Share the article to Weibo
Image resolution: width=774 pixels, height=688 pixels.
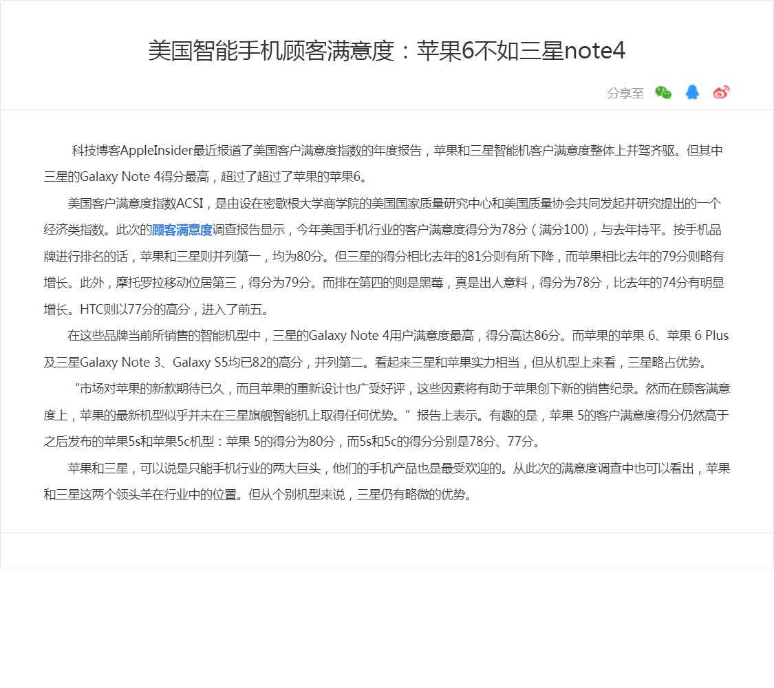point(721,92)
